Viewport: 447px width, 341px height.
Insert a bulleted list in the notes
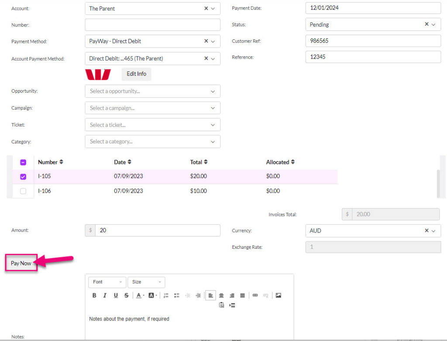pyautogui.click(x=176, y=295)
